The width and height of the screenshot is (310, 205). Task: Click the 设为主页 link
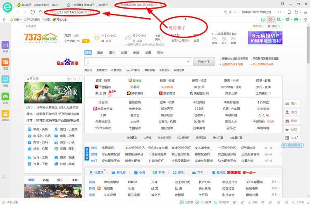point(31,26)
